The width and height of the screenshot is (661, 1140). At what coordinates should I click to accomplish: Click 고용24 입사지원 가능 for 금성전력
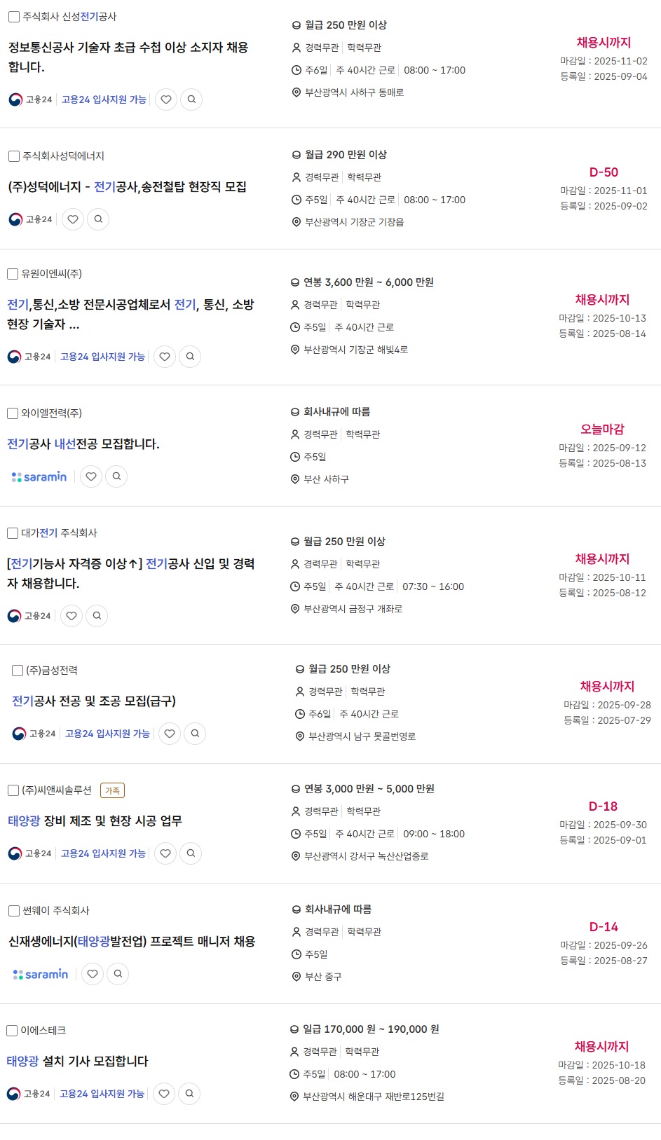click(x=107, y=734)
